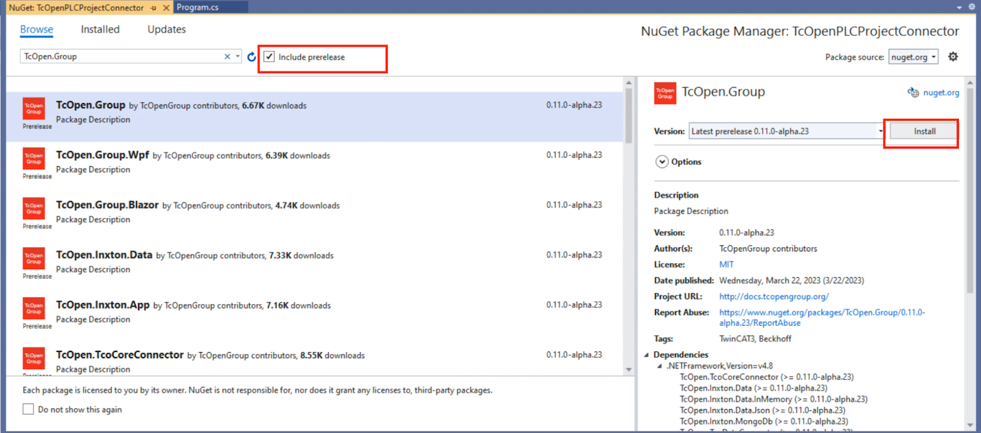Viewport: 981px width, 433px height.
Task: Click dependency TcOpen.TcoCoreConnector (>= 0.11.0-alpha.23)
Action: tap(766, 377)
